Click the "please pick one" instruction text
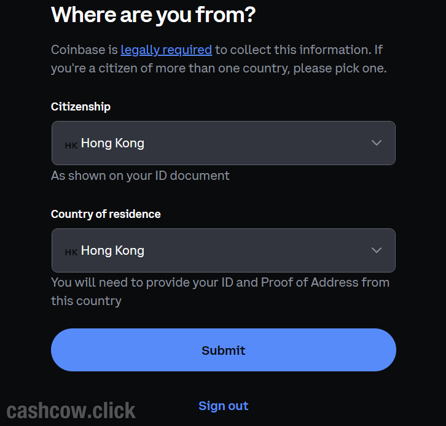The image size is (446, 426). coord(340,68)
